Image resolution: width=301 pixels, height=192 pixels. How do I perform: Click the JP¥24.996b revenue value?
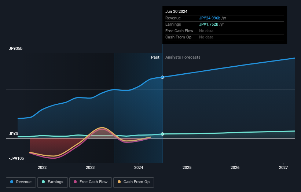(210, 18)
